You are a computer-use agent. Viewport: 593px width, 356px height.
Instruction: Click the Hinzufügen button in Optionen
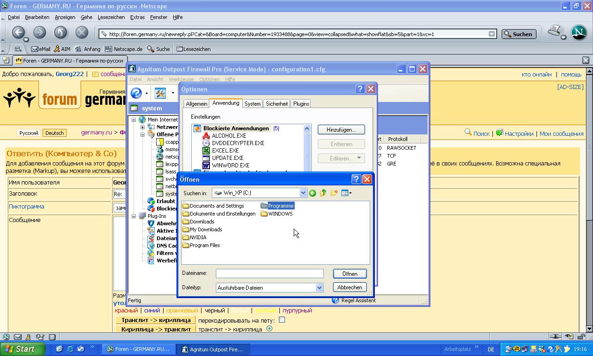(341, 130)
